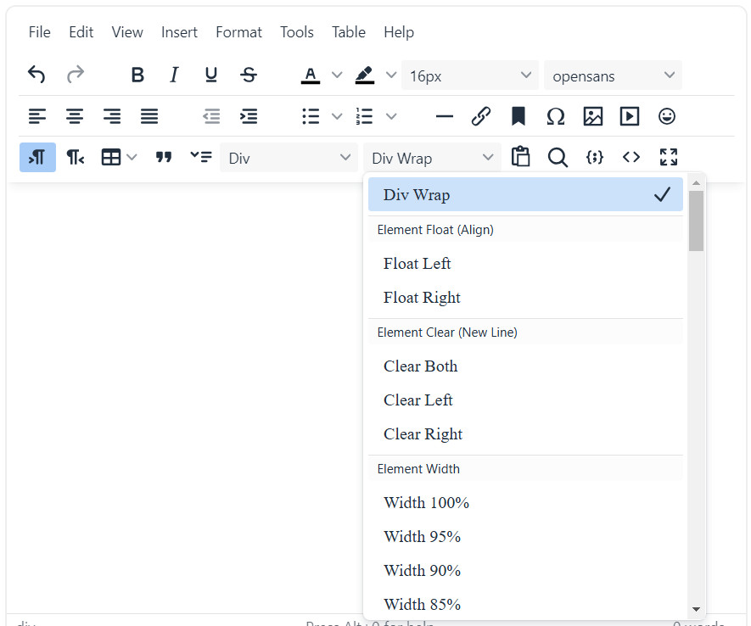Open the special character picker
The height and width of the screenshot is (626, 751).
pos(556,116)
